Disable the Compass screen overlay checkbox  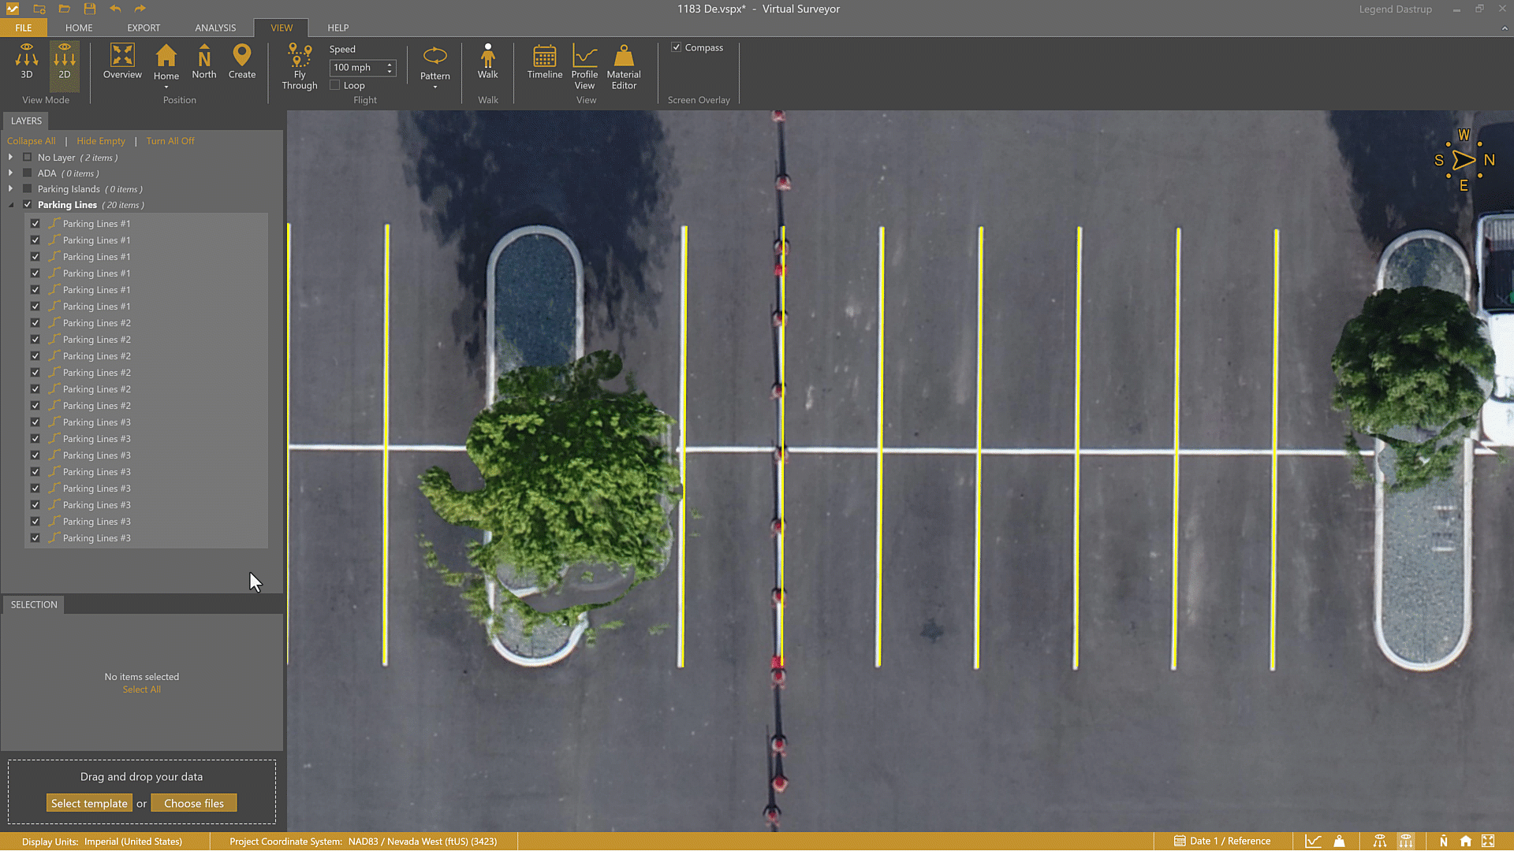pos(677,47)
